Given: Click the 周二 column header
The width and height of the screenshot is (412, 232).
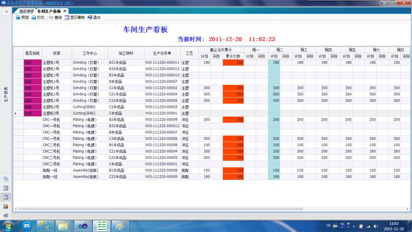Looking at the screenshot, I should pos(280,50).
